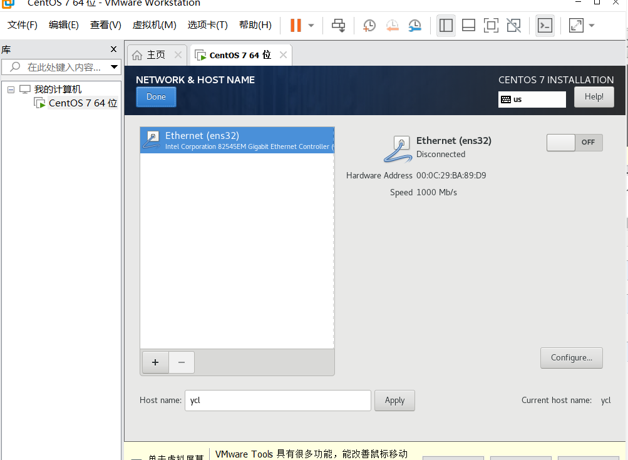628x460 pixels.
Task: Toggle the Ethernet (ens32) connection switch
Action: [x=574, y=143]
